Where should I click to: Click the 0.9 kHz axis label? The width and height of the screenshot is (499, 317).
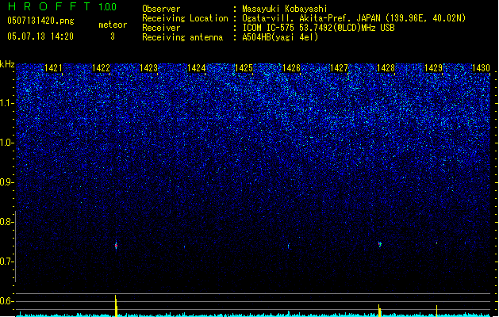(x=6, y=182)
